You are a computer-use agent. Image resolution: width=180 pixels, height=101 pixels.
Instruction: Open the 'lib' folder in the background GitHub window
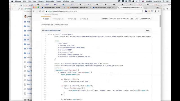(x=28, y=40)
